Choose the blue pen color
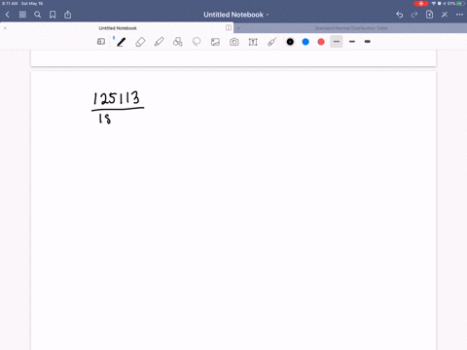The image size is (467, 350). (305, 42)
